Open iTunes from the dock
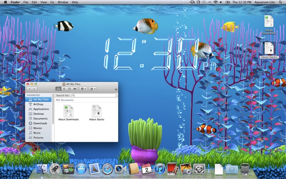286x179 pixels. pyautogui.click(x=159, y=169)
